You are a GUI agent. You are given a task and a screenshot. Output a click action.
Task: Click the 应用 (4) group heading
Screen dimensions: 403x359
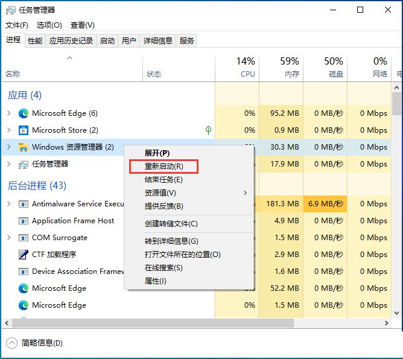click(24, 95)
